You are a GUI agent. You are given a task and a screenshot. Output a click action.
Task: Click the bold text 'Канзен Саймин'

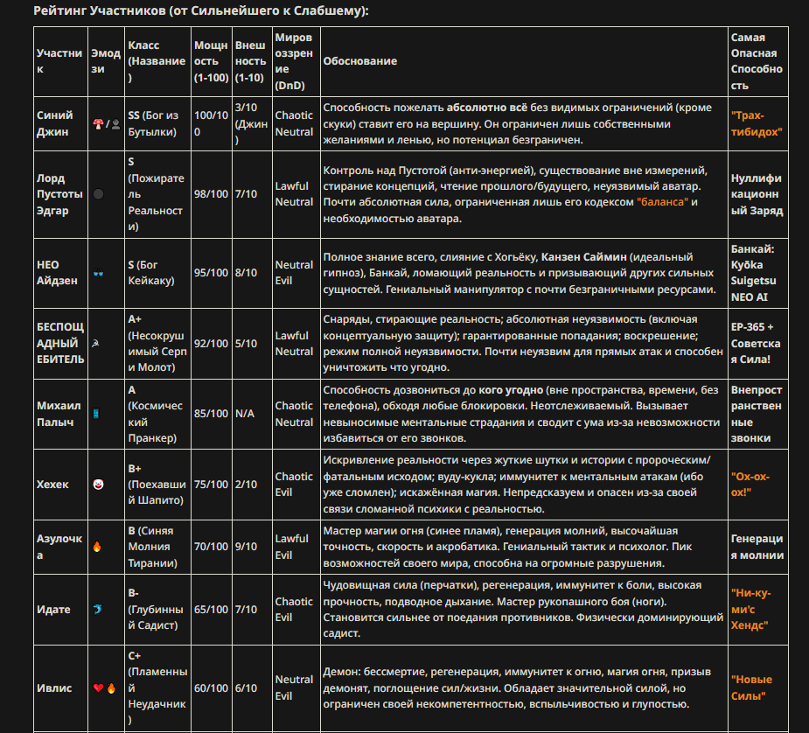click(x=583, y=257)
